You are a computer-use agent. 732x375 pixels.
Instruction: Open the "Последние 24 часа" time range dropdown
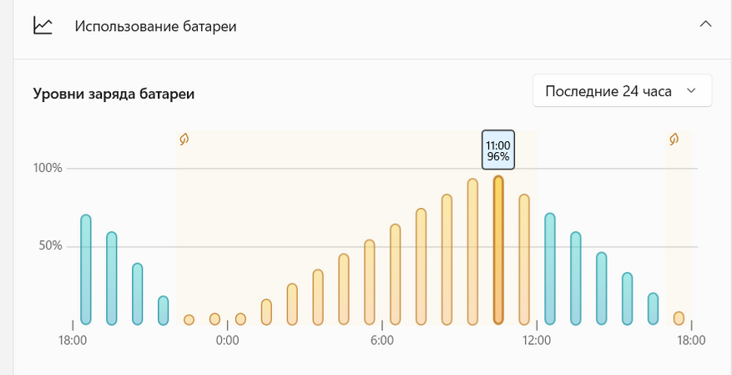point(621,91)
